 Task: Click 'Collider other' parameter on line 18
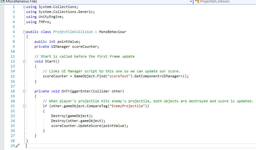coord(107,91)
